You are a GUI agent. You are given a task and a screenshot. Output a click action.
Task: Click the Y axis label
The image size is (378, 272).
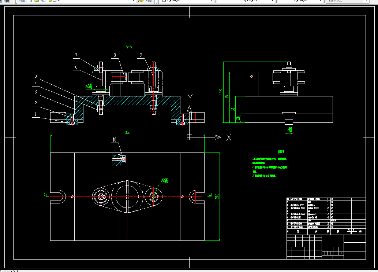(x=190, y=98)
